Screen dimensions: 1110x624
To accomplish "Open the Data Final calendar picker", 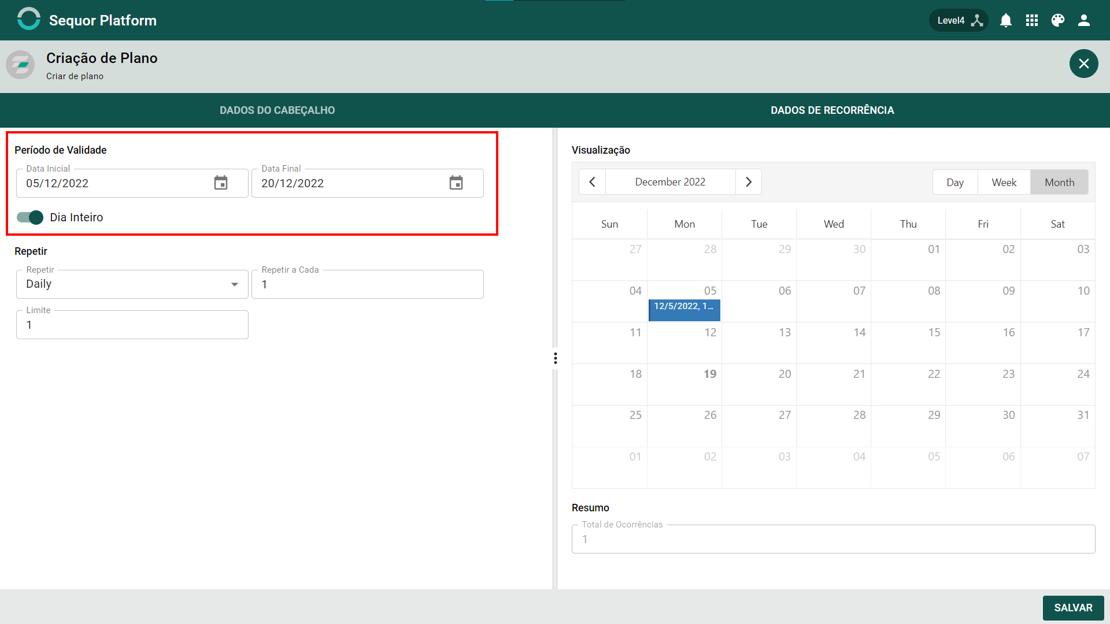I will [456, 183].
